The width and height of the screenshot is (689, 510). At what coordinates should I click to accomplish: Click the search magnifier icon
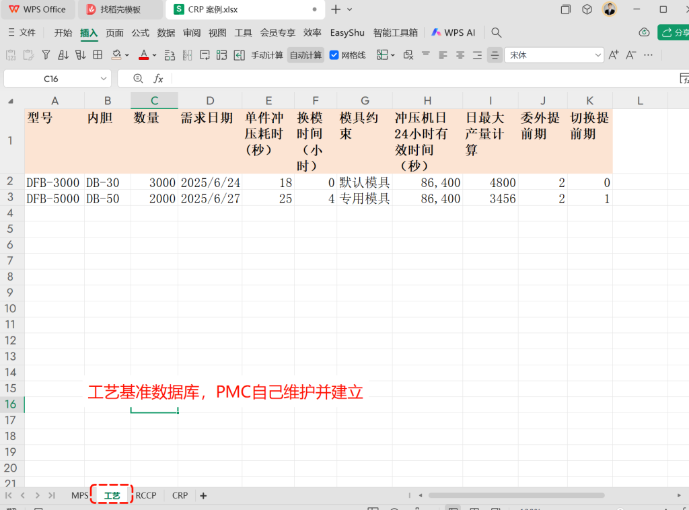click(x=496, y=32)
